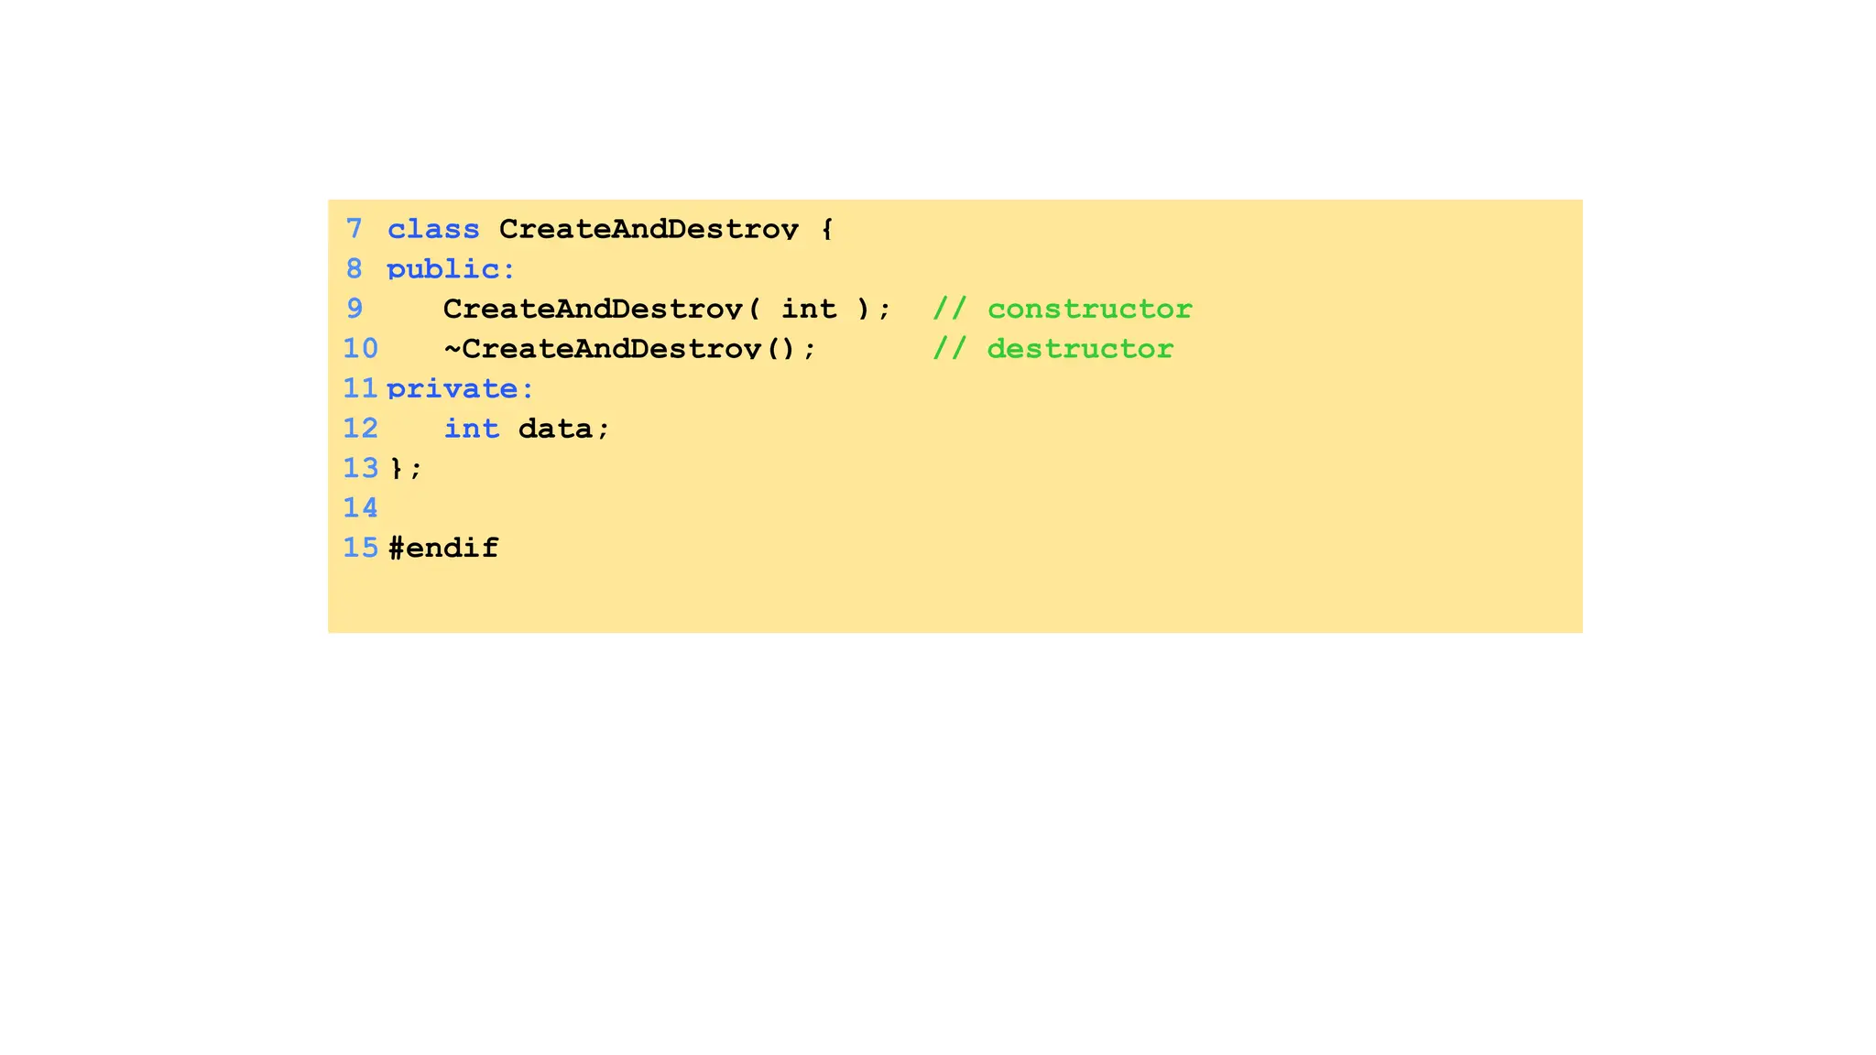
Task: Click the 'private:' access specifier
Action: tap(460, 389)
